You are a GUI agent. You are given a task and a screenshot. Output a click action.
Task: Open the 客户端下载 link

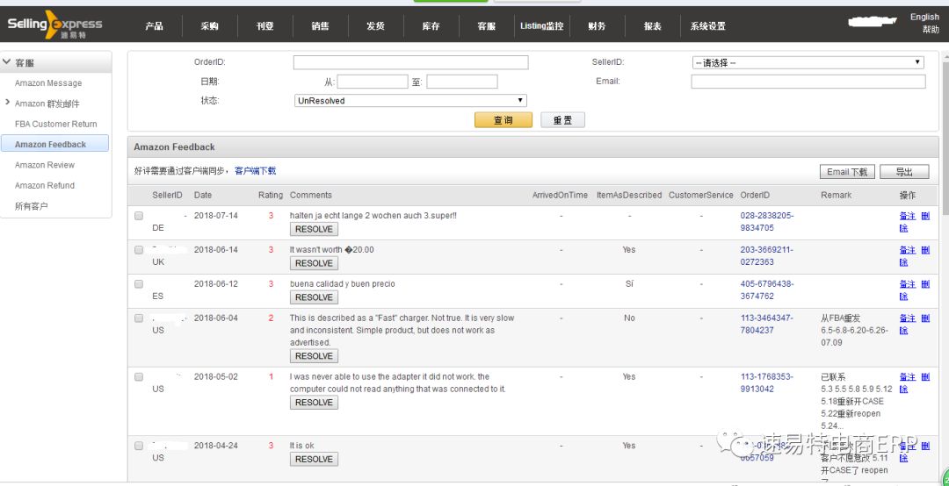[255, 171]
